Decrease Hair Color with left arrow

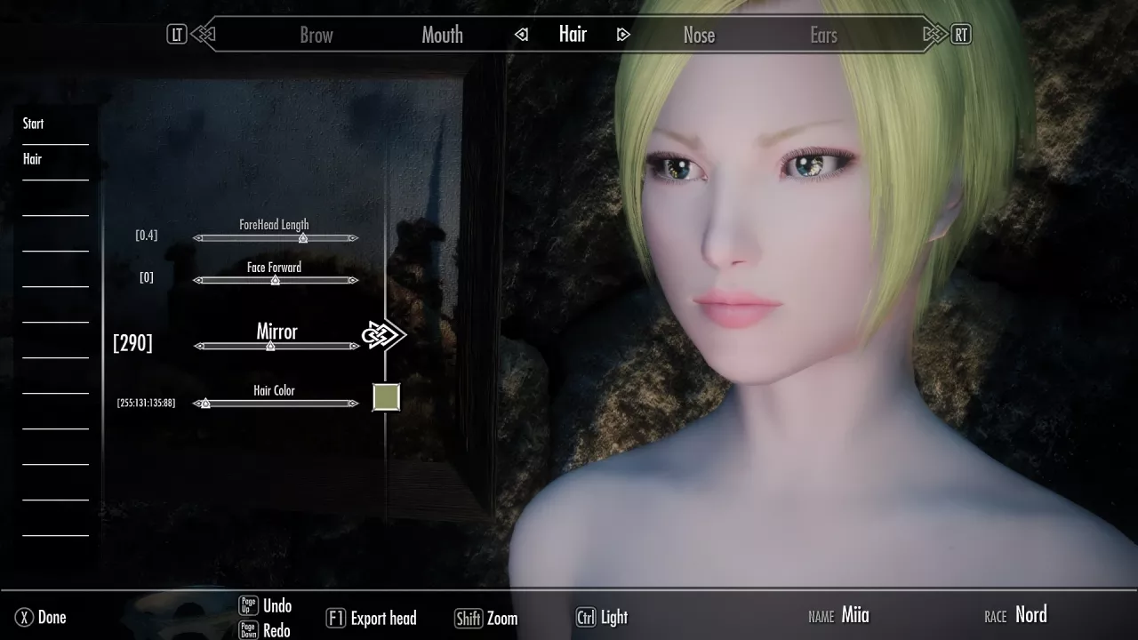point(198,404)
